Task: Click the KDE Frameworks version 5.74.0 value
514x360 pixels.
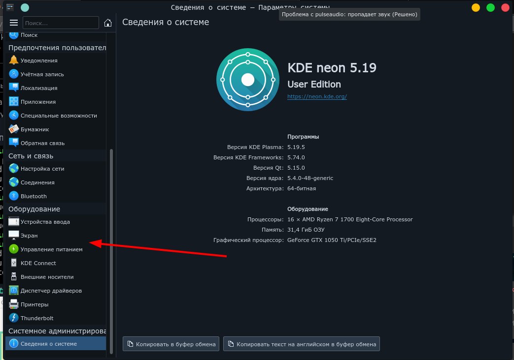Action: point(296,157)
